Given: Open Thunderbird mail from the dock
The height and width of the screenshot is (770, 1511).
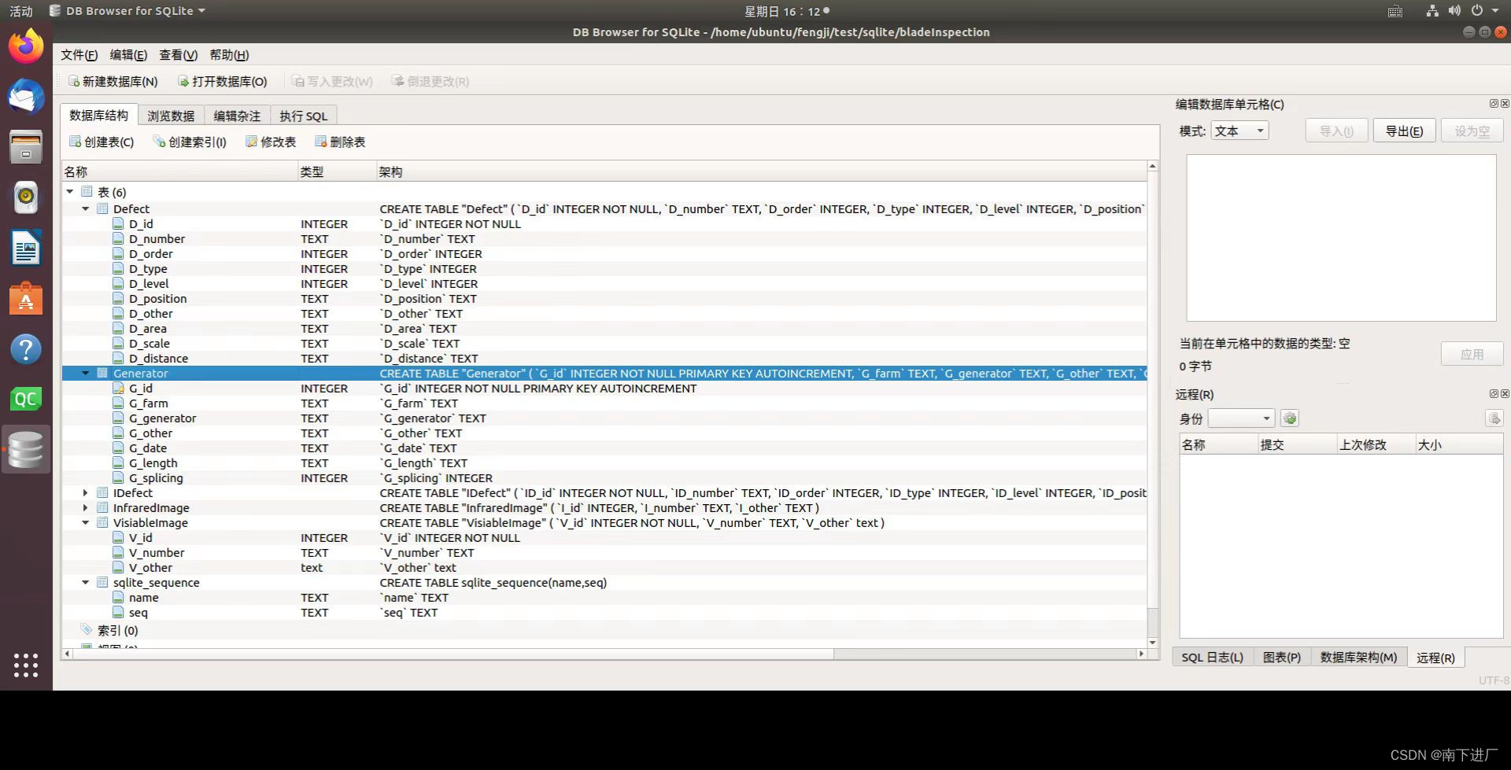Looking at the screenshot, I should (x=26, y=97).
